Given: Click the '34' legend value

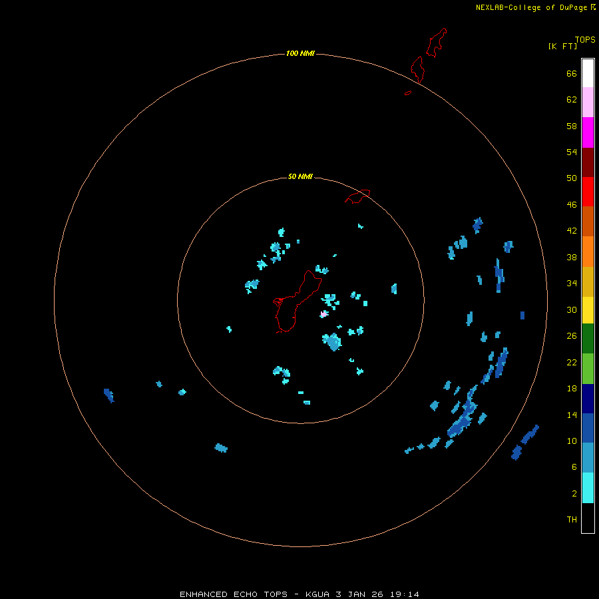Looking at the screenshot, I should click(572, 284).
